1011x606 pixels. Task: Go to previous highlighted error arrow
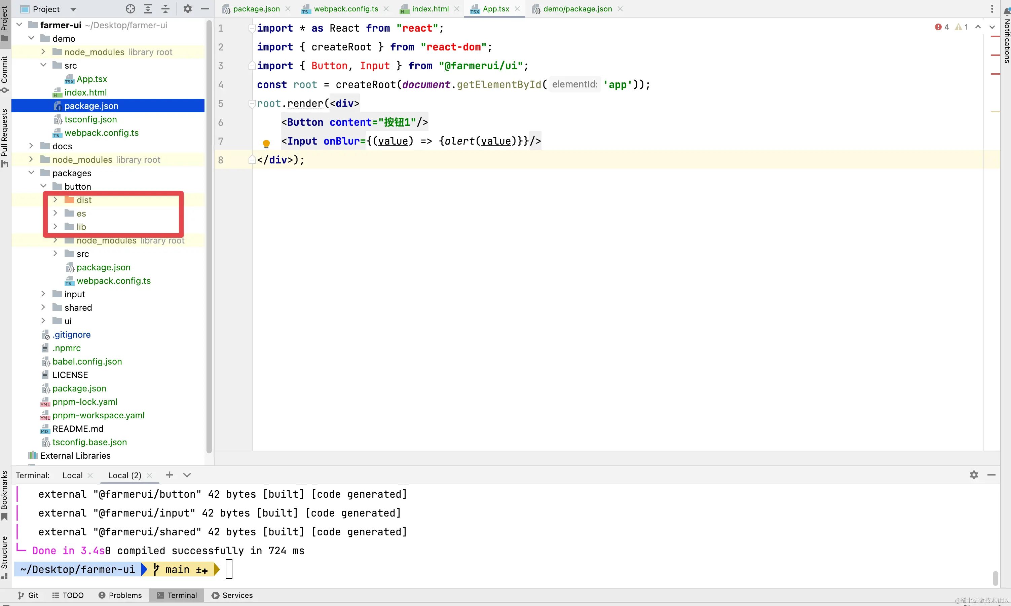[x=978, y=27]
